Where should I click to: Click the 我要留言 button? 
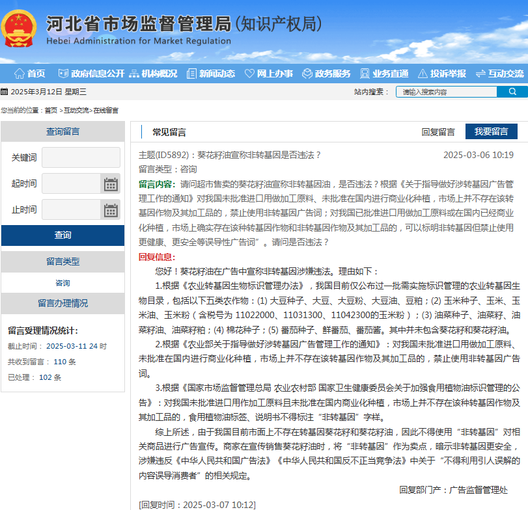tap(492, 132)
